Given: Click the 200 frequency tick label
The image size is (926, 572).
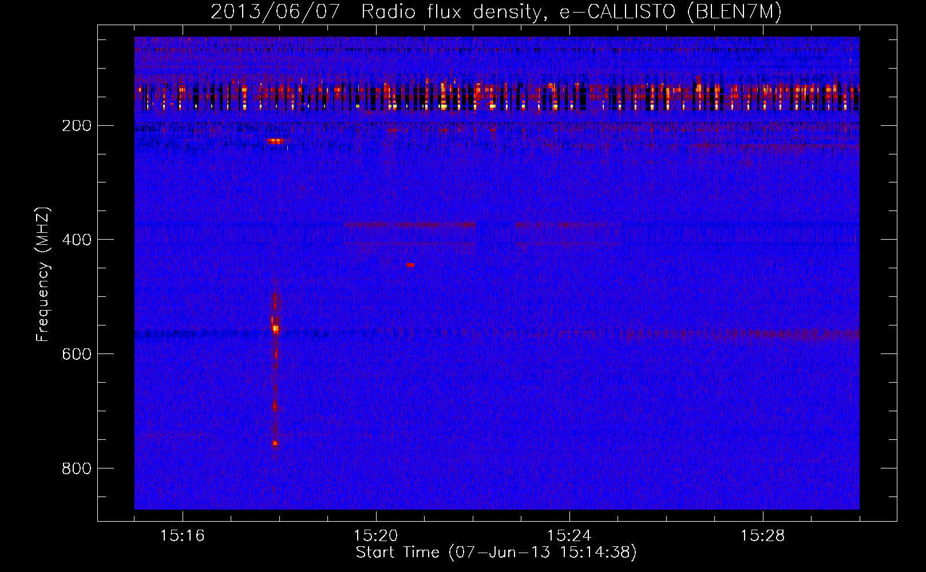Looking at the screenshot, I should [77, 125].
